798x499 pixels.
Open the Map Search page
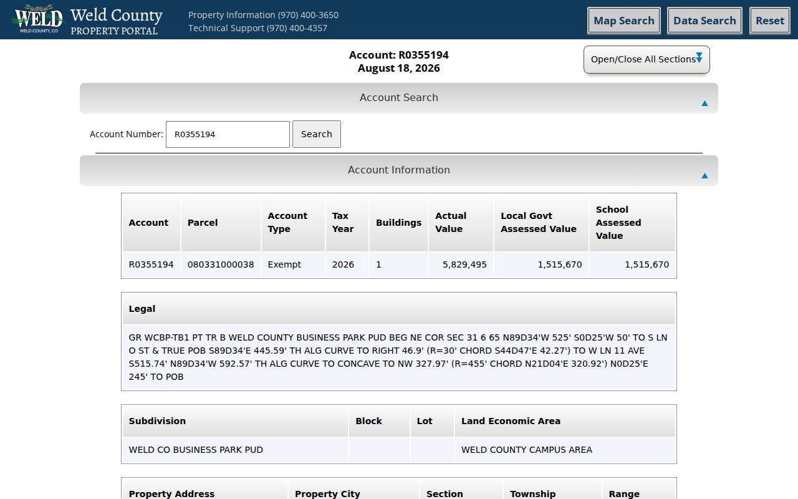pos(624,21)
